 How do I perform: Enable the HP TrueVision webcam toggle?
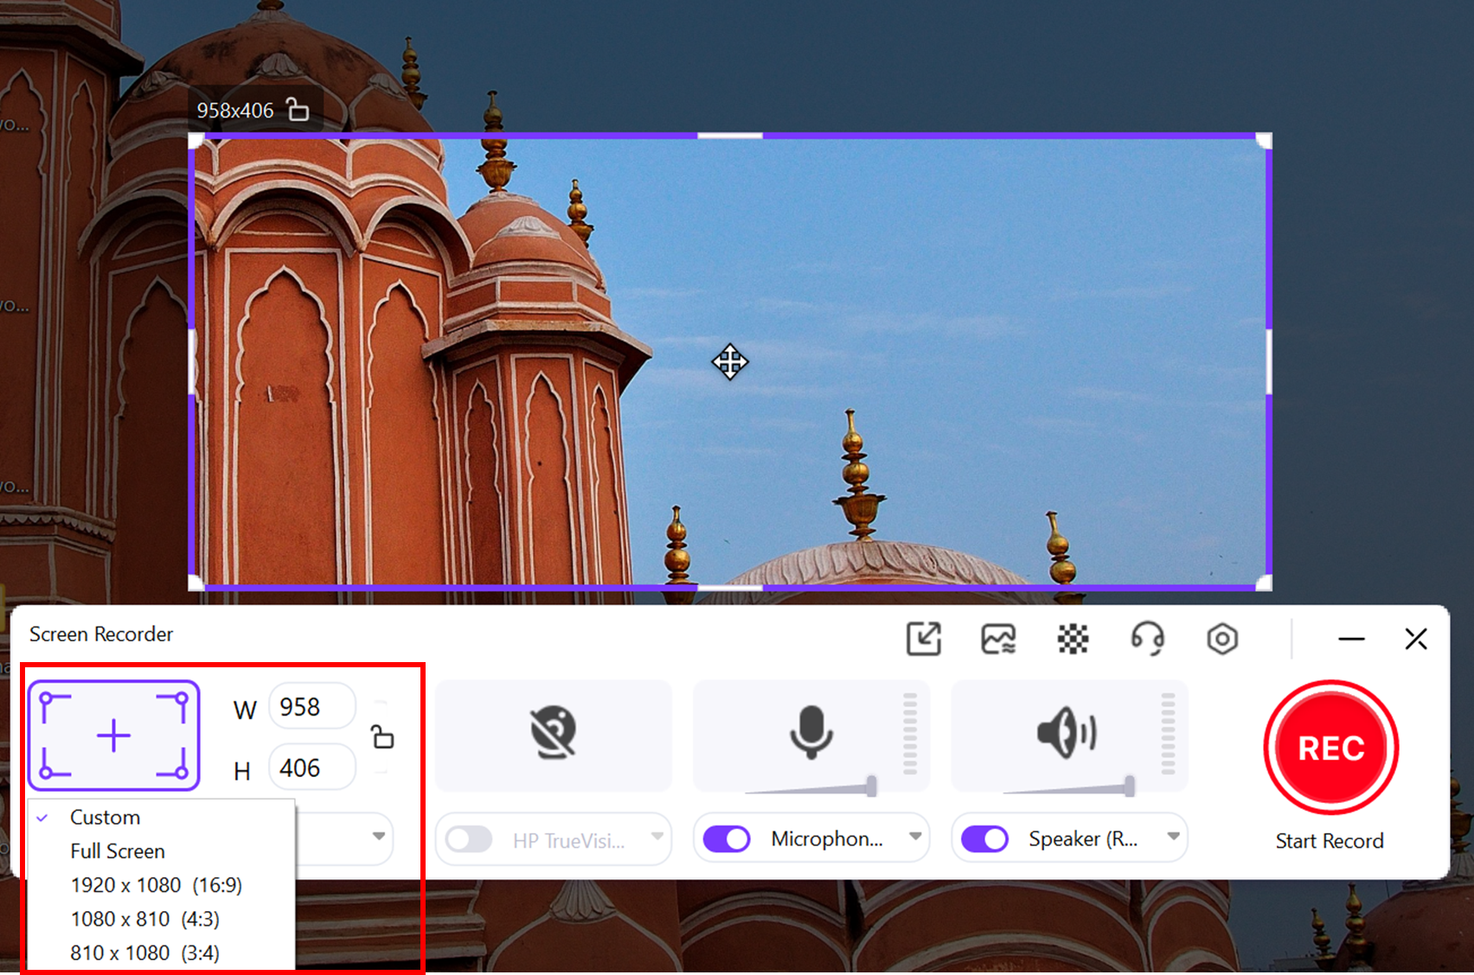(x=468, y=838)
